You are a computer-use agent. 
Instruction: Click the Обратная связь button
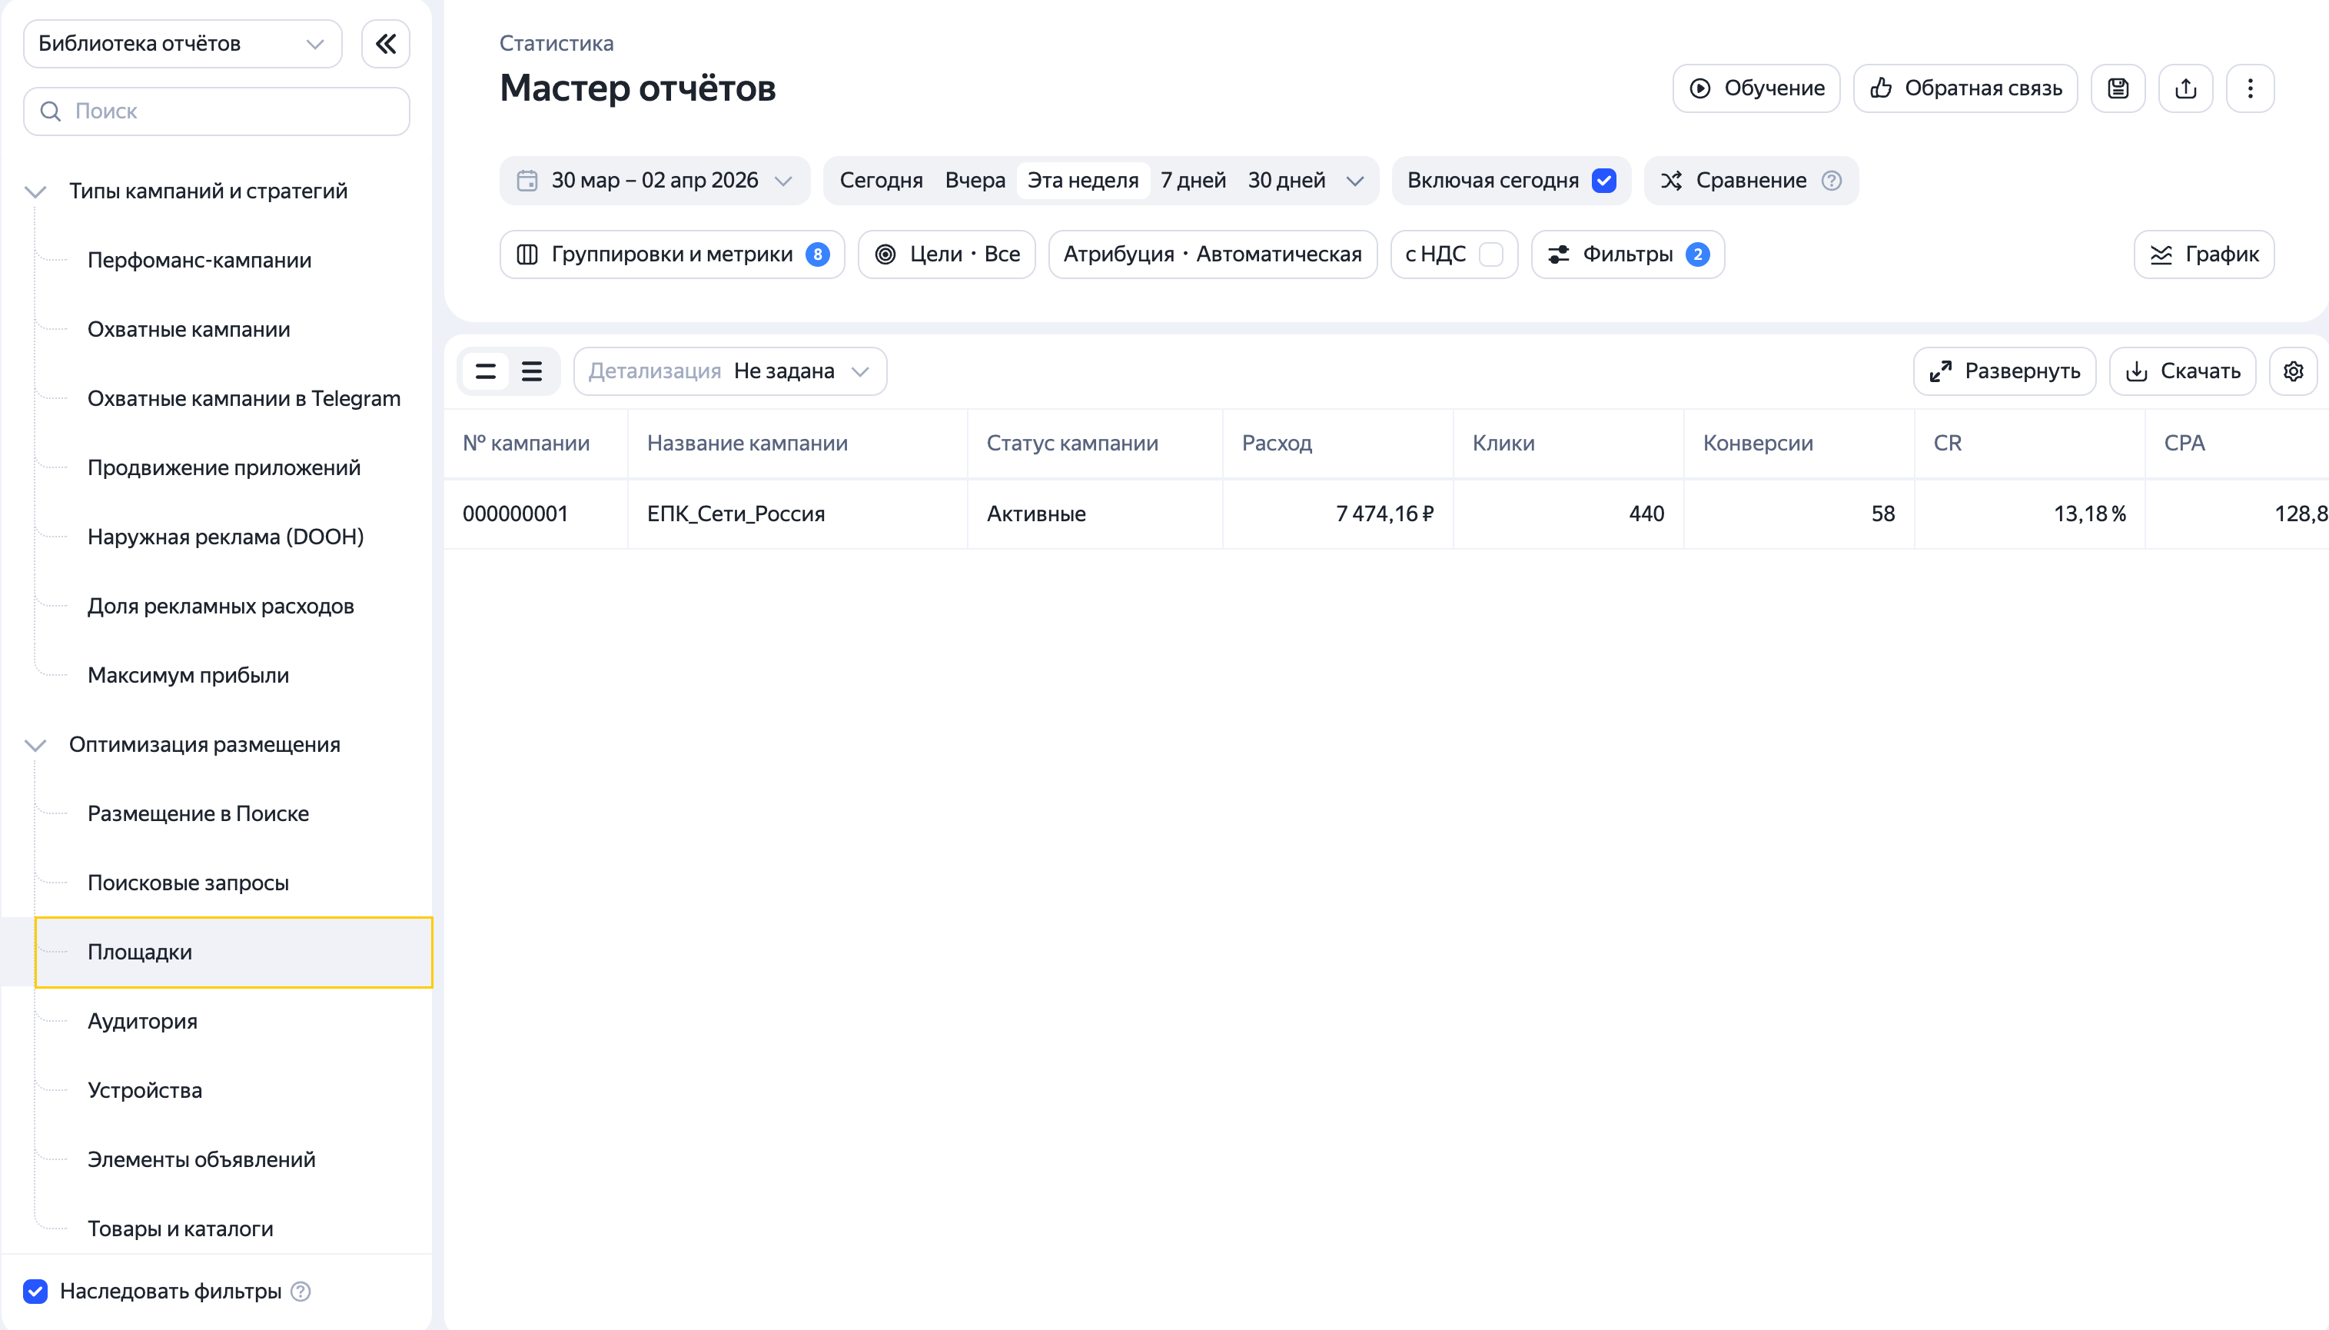(1965, 88)
